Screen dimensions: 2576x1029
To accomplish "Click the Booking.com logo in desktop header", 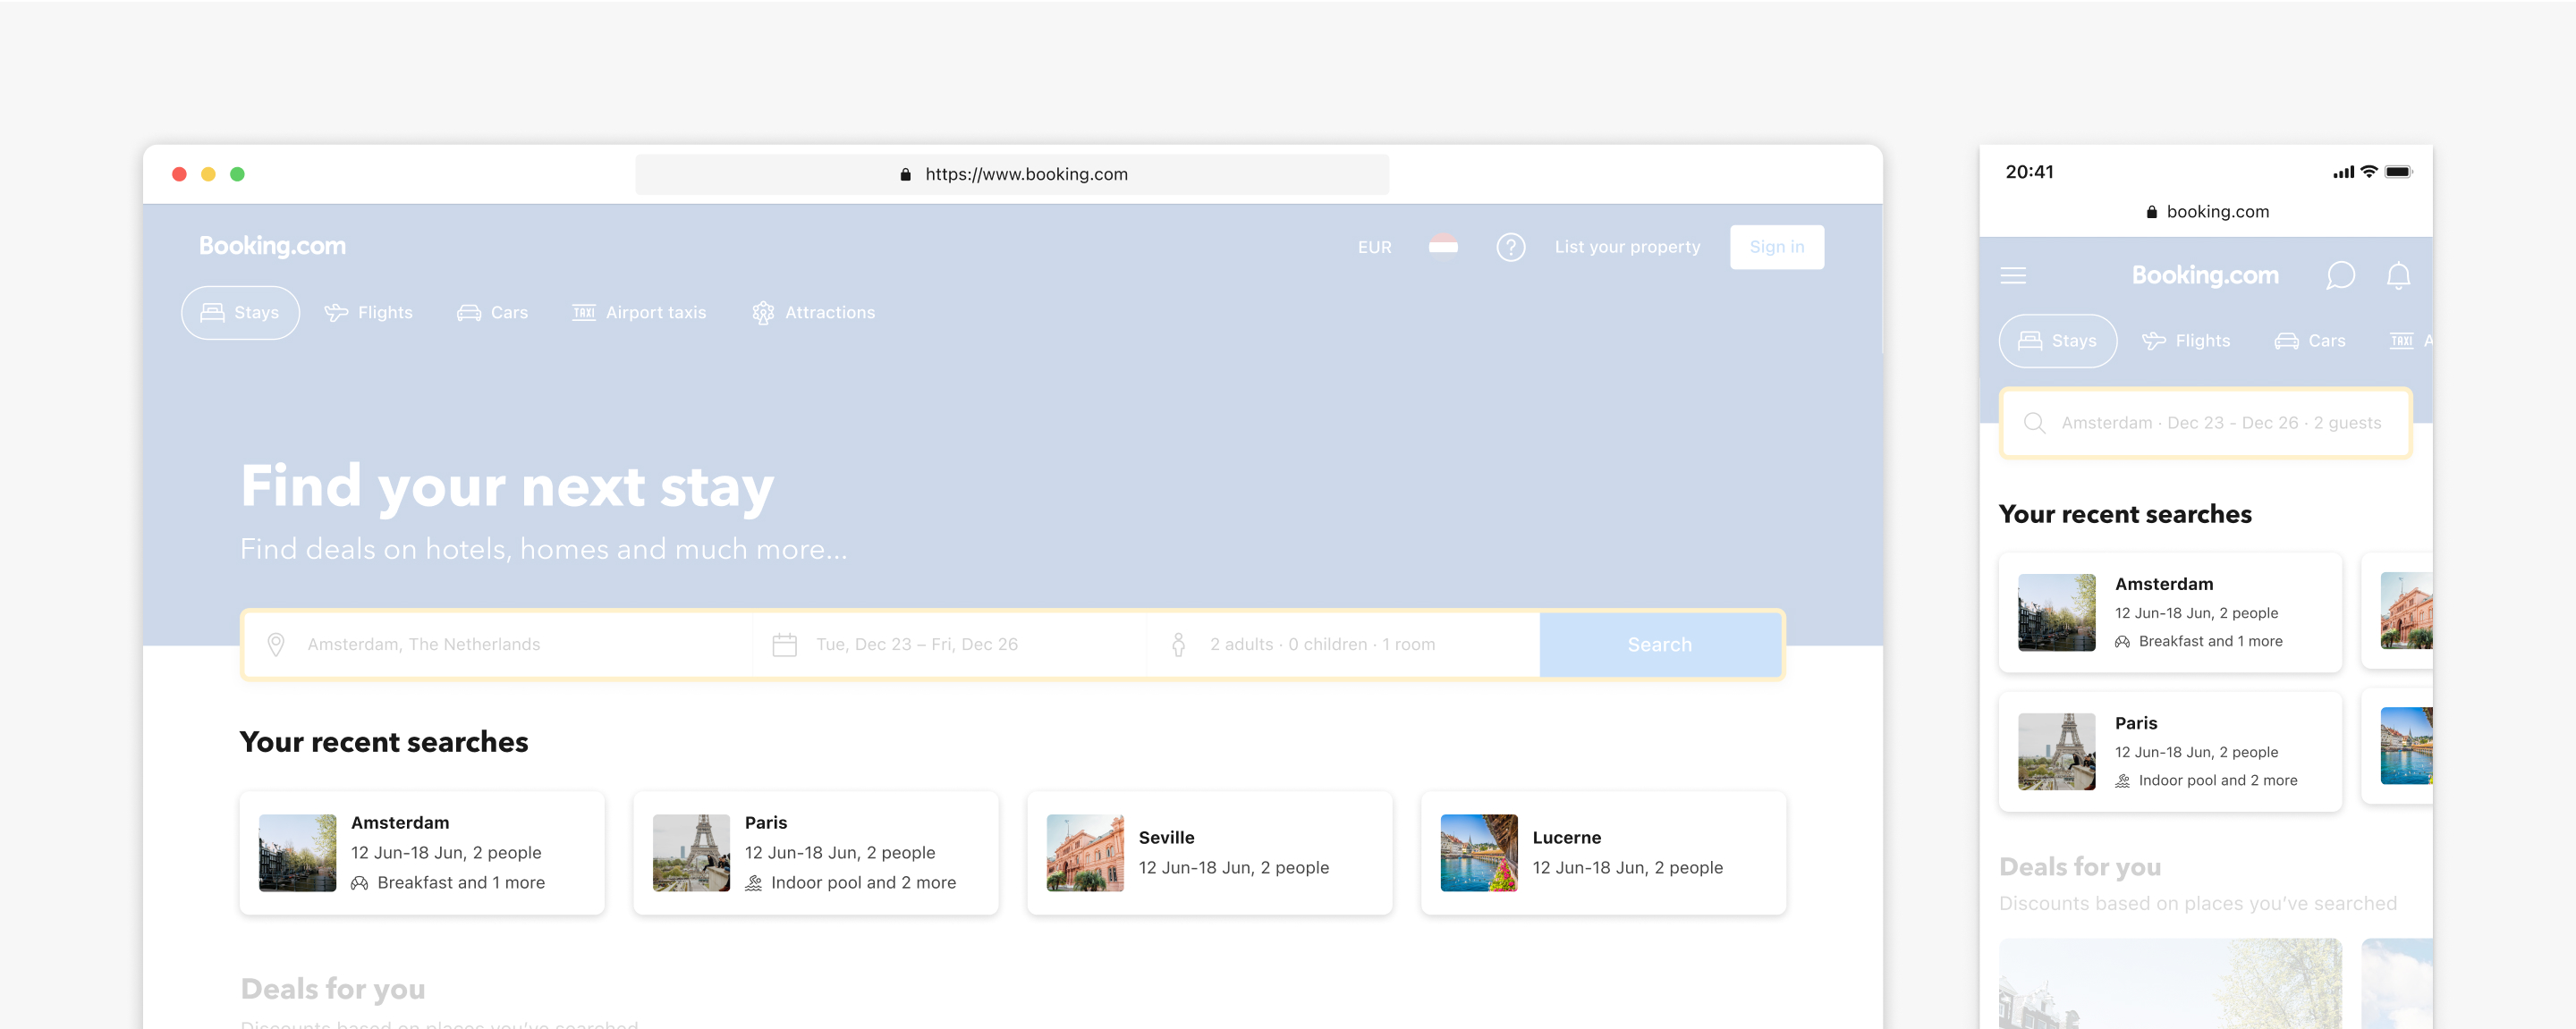I will (x=272, y=246).
